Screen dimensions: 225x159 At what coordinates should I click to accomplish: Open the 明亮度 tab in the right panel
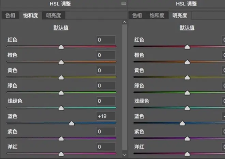click(x=180, y=15)
